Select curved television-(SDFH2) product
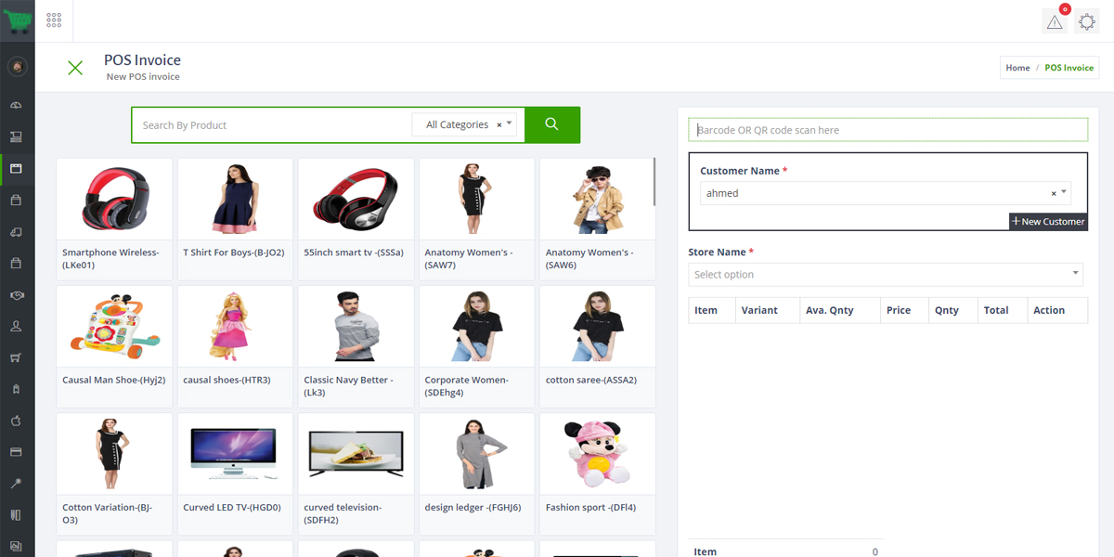 coord(356,473)
